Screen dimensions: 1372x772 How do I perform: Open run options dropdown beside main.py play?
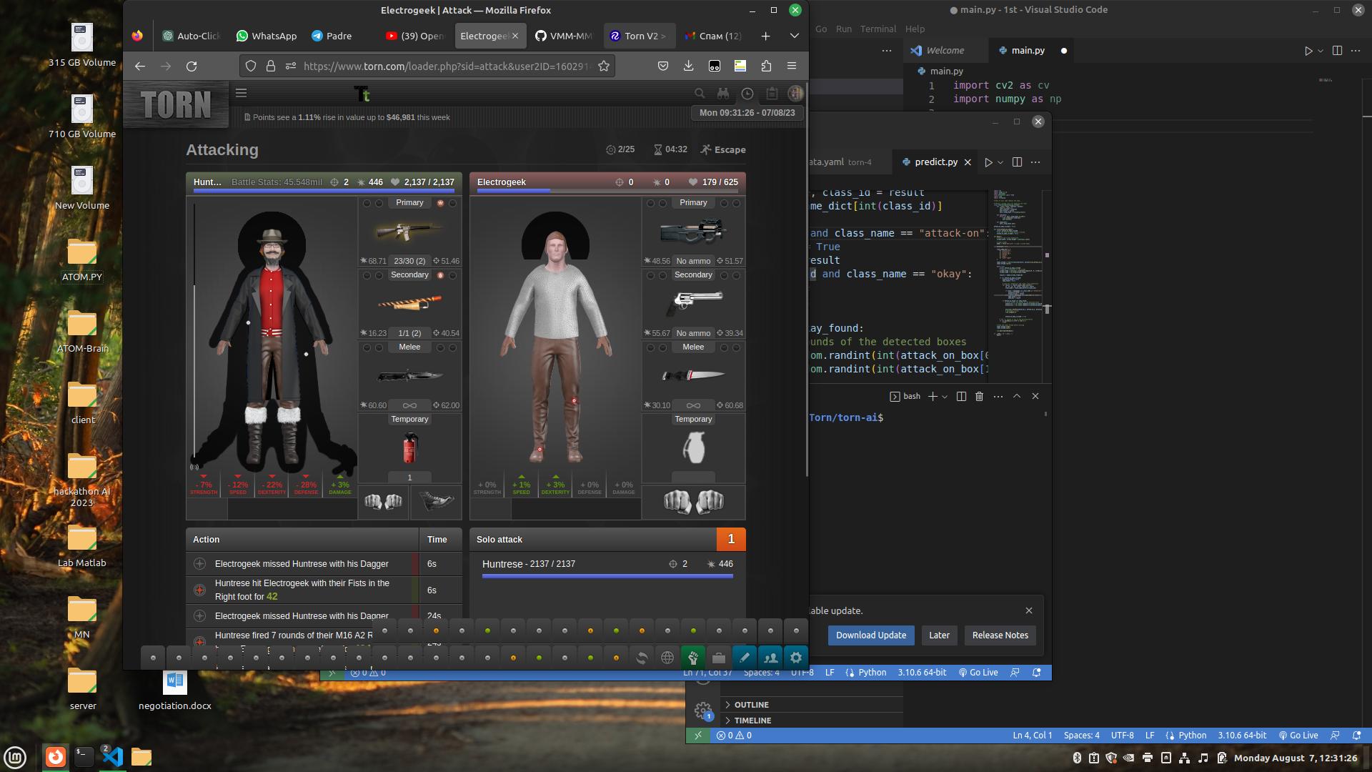(x=1321, y=51)
